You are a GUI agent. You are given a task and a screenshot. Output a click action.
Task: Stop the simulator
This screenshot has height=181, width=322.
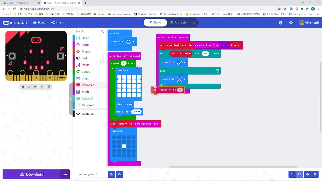[x=23, y=86]
